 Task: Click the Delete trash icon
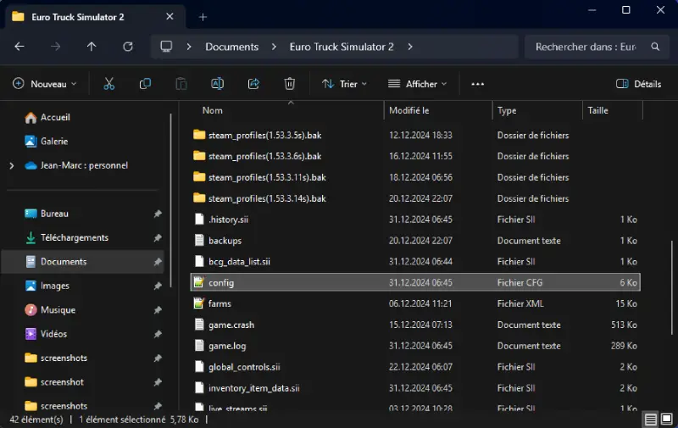coord(290,84)
